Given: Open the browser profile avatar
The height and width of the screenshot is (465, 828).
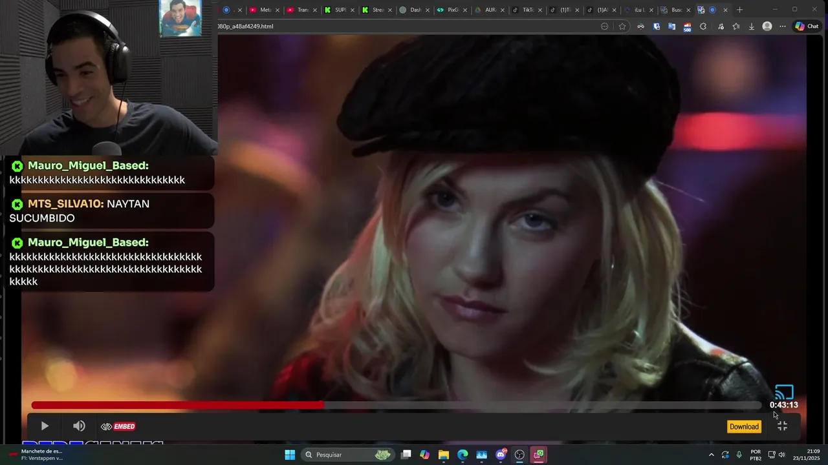Looking at the screenshot, I should [x=767, y=26].
